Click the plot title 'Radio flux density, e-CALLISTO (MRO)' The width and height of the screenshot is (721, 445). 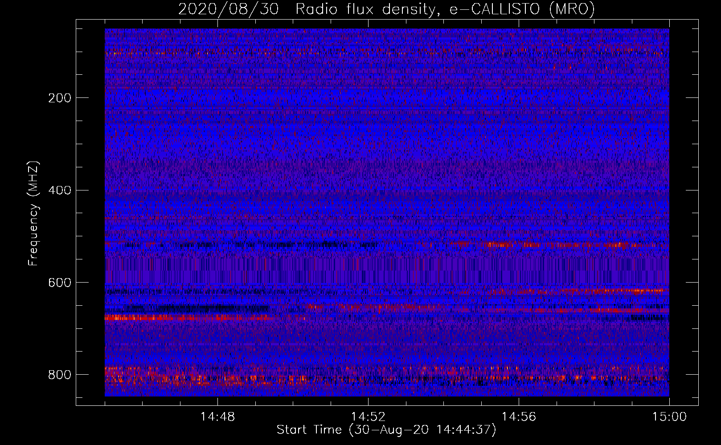tap(445, 9)
